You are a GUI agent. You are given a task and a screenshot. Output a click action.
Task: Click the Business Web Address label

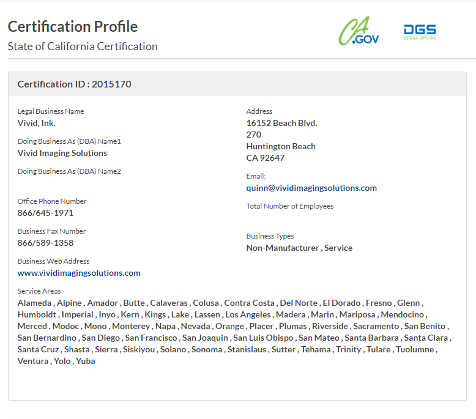pyautogui.click(x=53, y=261)
